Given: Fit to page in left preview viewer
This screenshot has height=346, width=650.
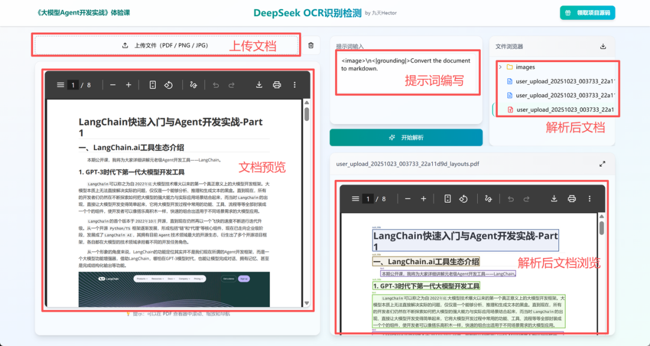Looking at the screenshot, I should [x=152, y=85].
